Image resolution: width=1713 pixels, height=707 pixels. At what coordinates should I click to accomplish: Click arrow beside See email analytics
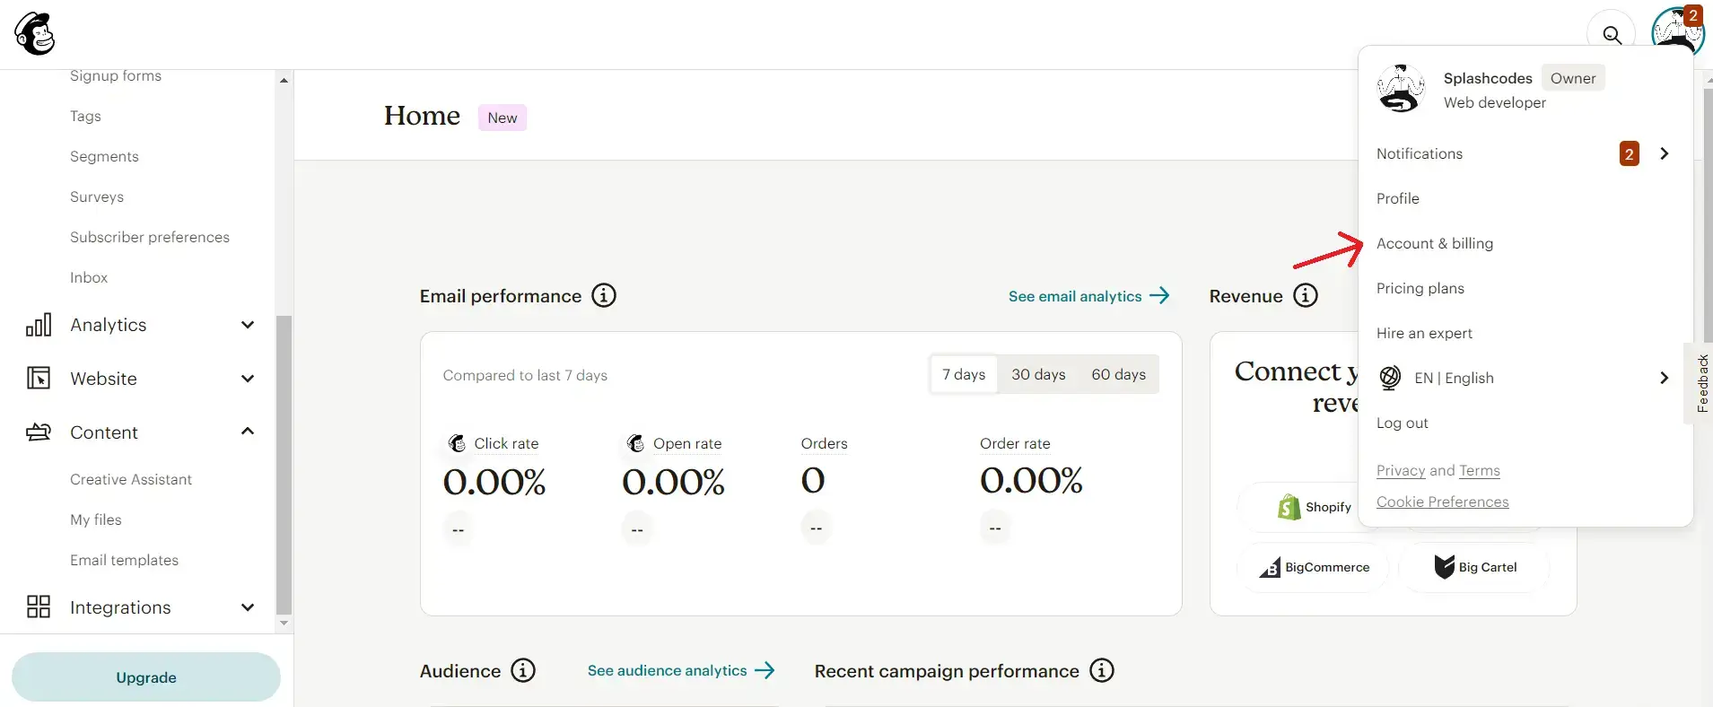pos(1159,295)
